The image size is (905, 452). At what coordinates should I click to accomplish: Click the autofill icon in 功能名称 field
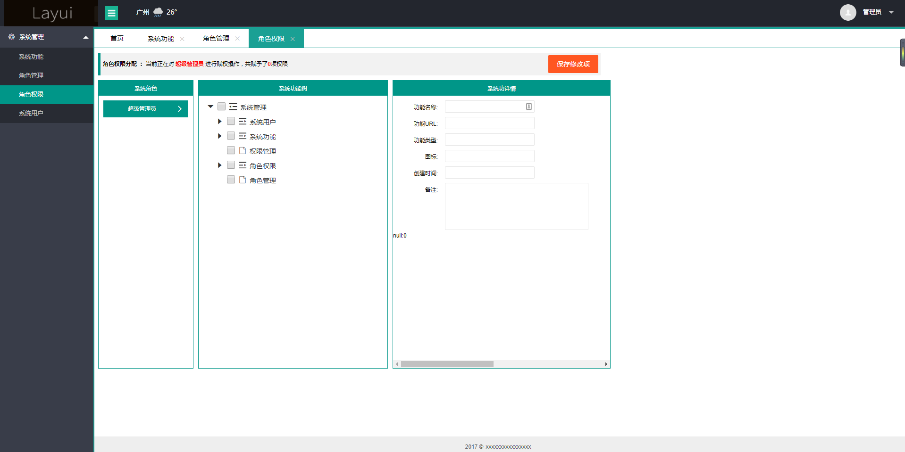tap(529, 107)
